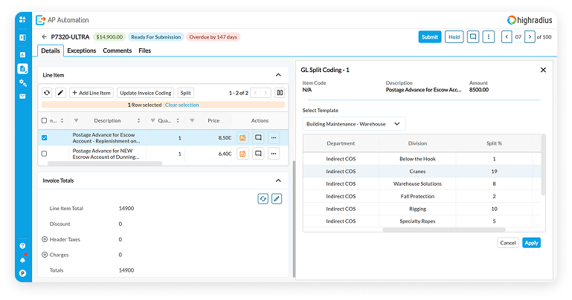Expand the Header Taxes row

45,239
